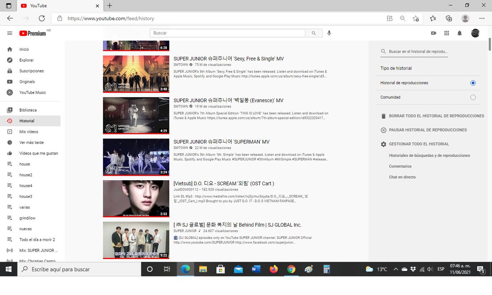Open the Comentarios history link

click(400, 166)
